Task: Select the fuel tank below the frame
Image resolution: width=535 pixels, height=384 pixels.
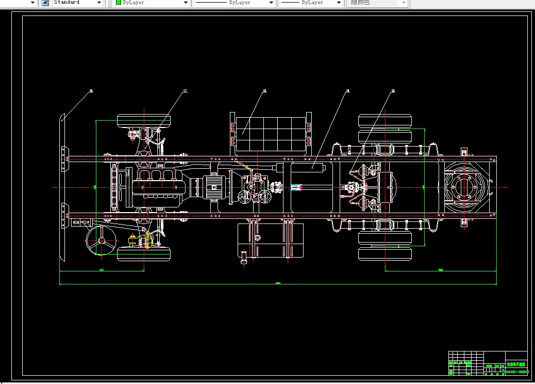Action: click(x=271, y=241)
